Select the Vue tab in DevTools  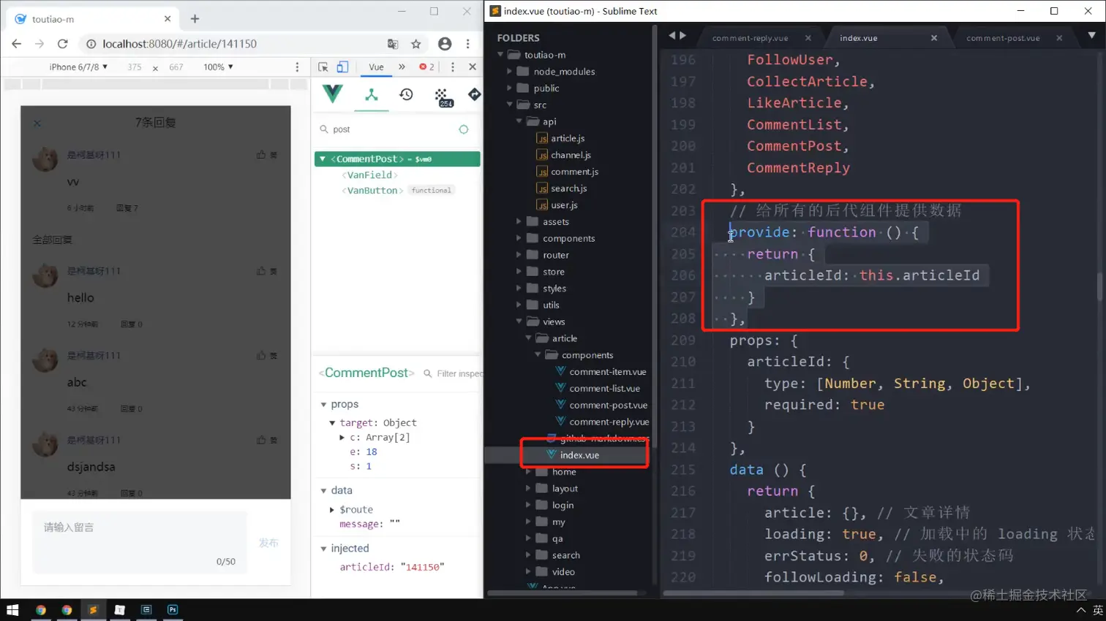point(376,66)
